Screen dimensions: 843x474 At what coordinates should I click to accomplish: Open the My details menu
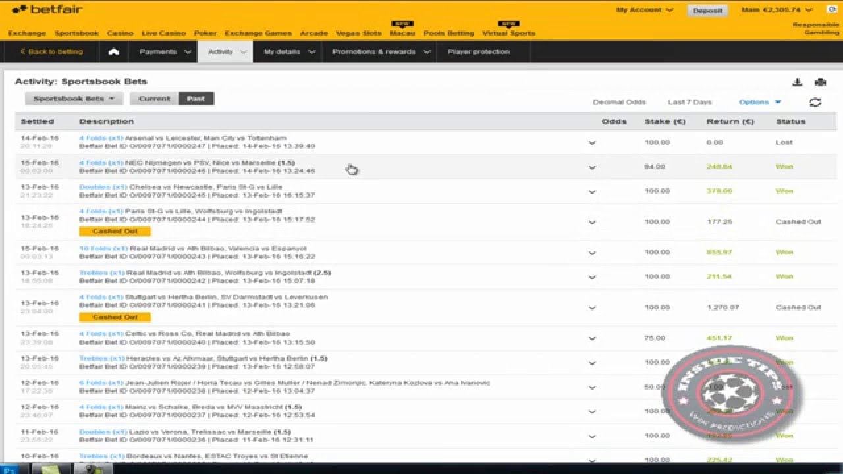[288, 52]
